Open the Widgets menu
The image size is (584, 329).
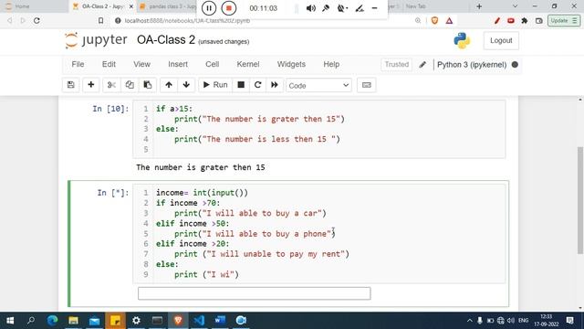[x=291, y=64]
